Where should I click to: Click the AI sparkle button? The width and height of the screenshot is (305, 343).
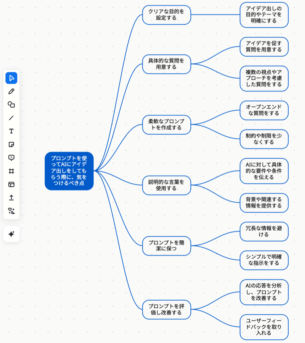[x=11, y=234]
